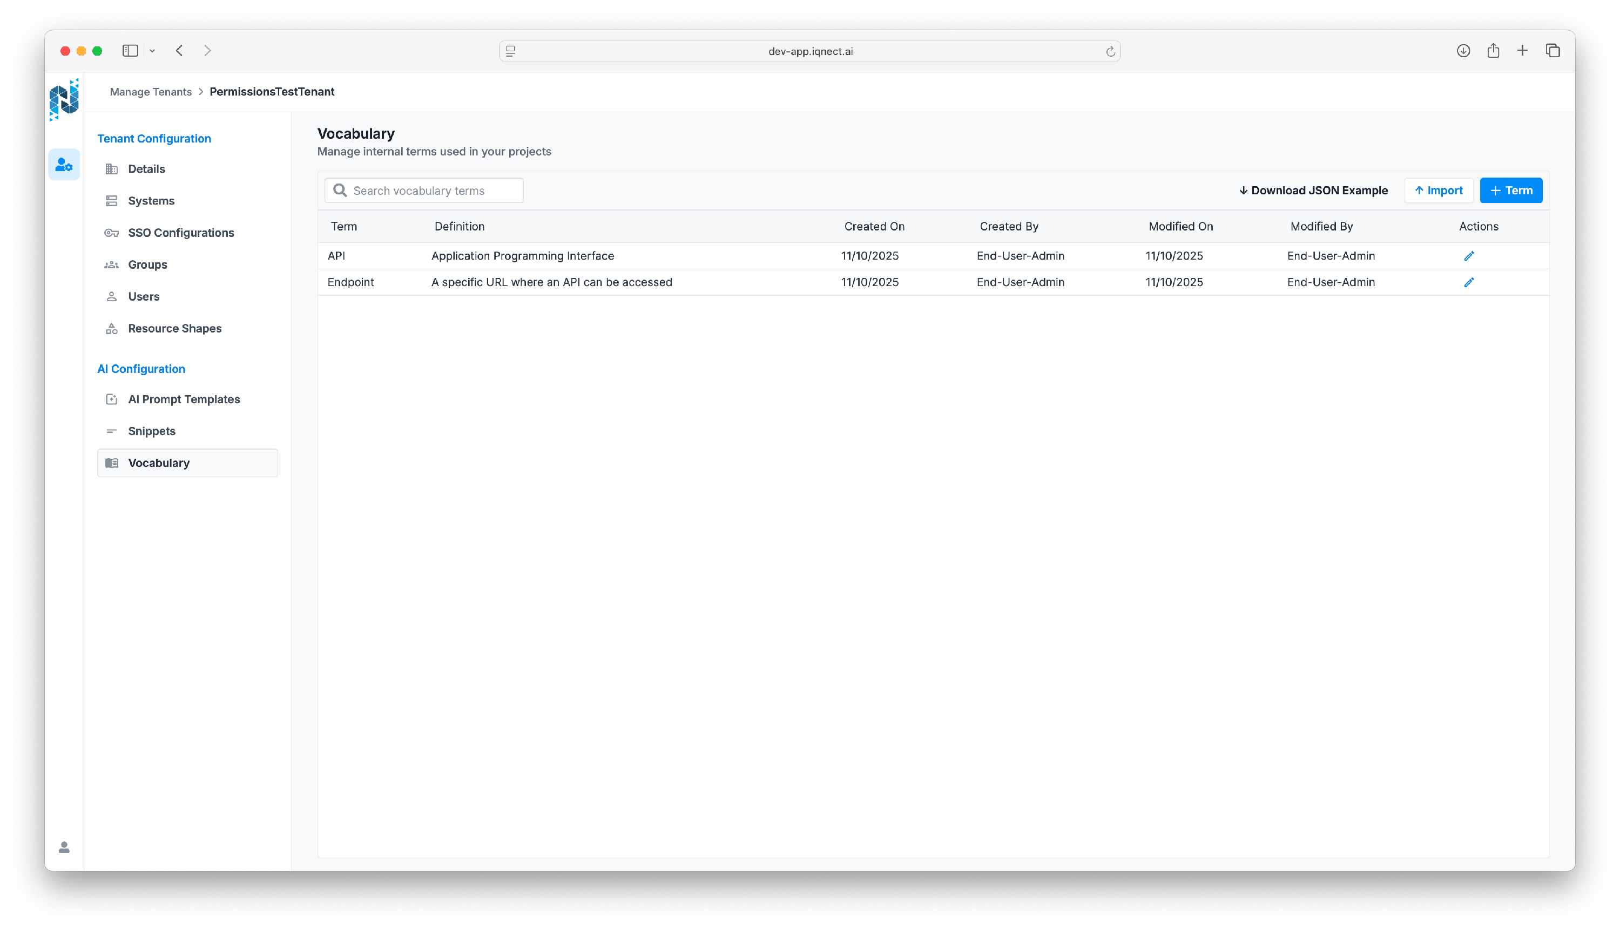Open tenant management icon in left rail
Viewport: 1620px width, 930px height.
click(x=64, y=165)
